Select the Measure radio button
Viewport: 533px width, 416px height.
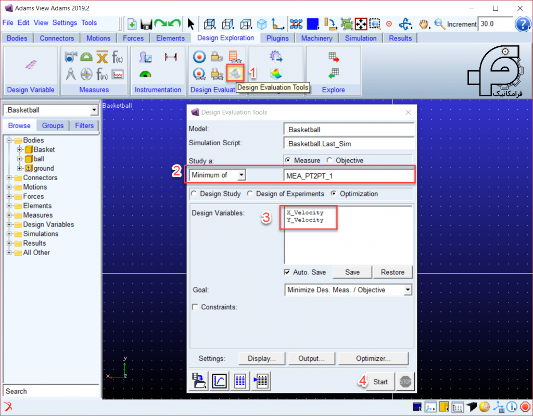pos(288,160)
